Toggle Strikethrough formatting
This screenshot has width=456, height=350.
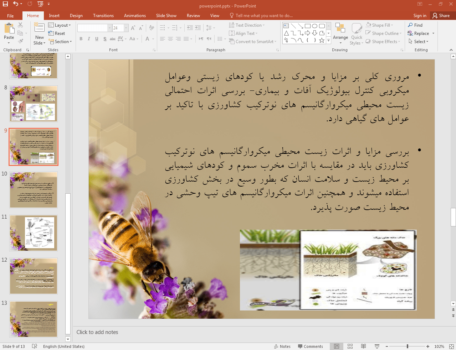[113, 39]
